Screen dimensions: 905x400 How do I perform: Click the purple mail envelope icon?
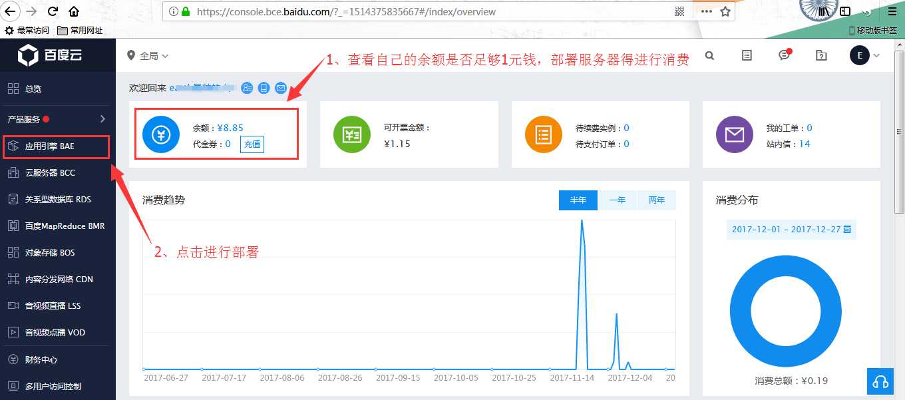click(735, 134)
